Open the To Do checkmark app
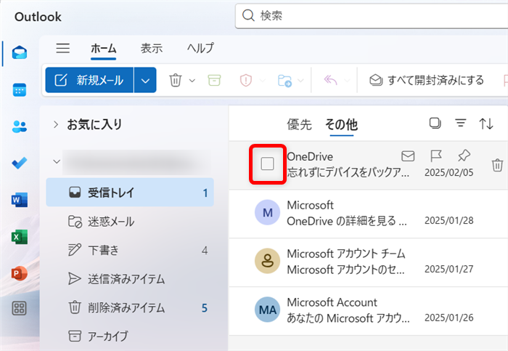 point(20,163)
